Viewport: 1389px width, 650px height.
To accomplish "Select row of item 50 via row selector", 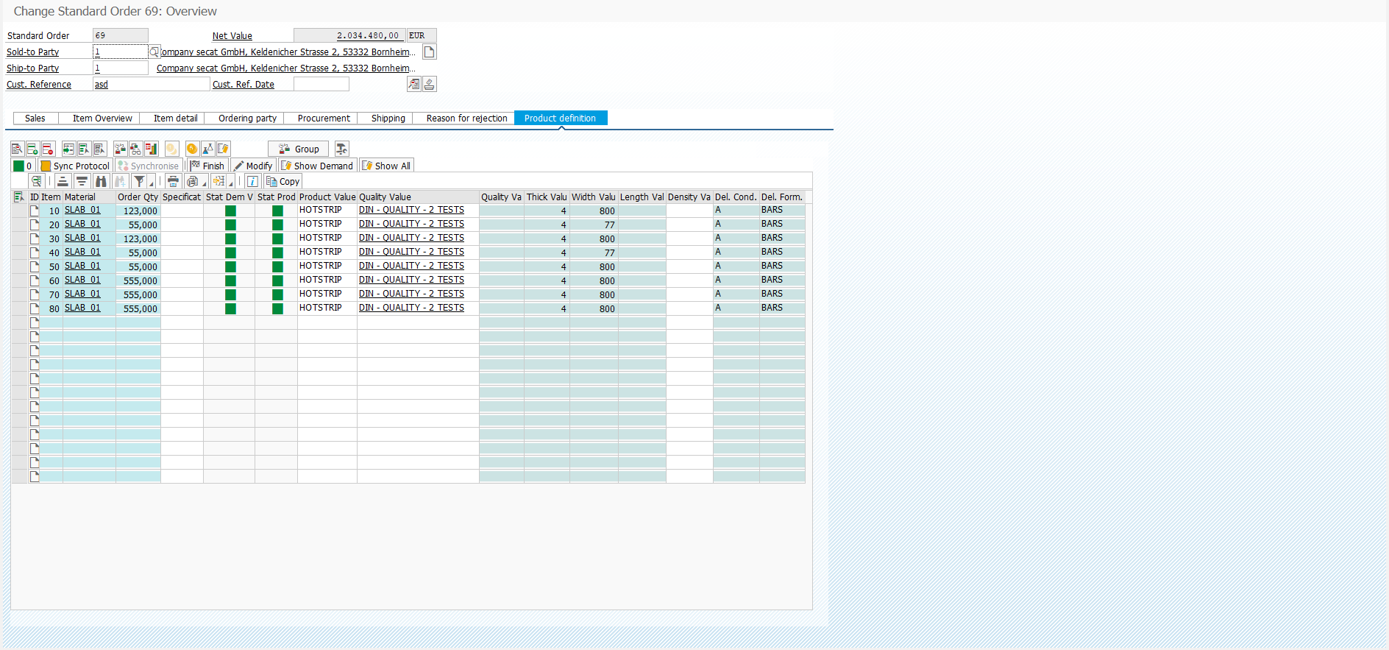I will point(19,266).
